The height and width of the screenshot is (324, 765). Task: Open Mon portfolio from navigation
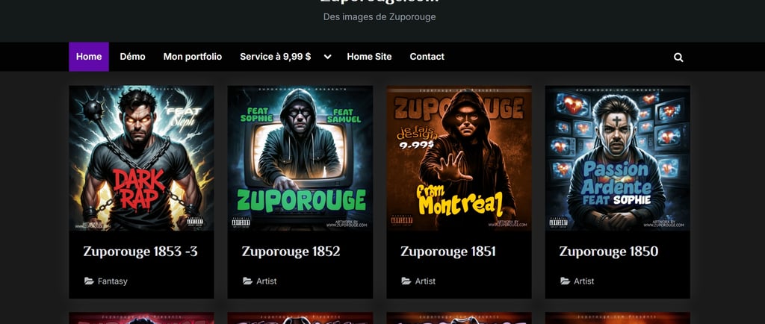tap(193, 57)
